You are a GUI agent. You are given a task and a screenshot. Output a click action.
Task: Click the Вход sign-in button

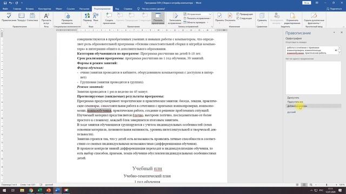point(307,3)
